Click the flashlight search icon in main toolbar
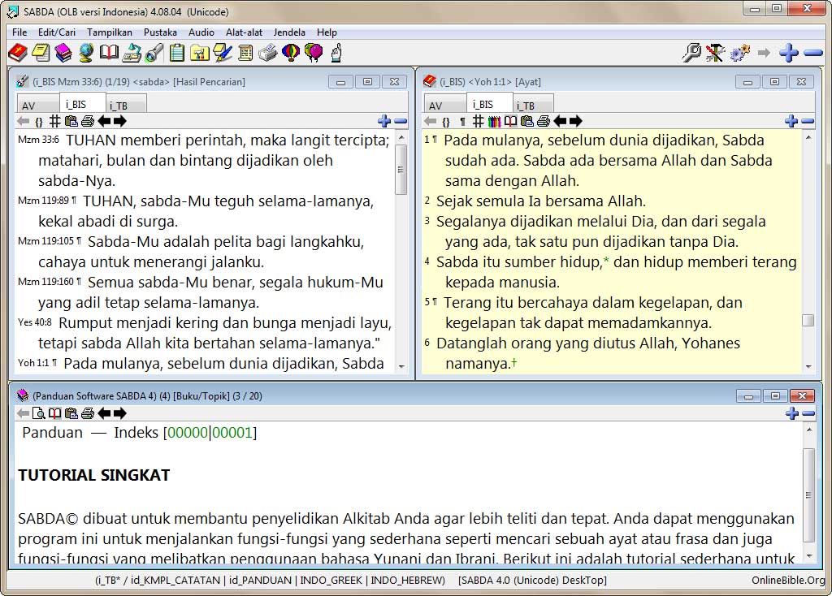The width and height of the screenshot is (832, 596). [x=154, y=54]
